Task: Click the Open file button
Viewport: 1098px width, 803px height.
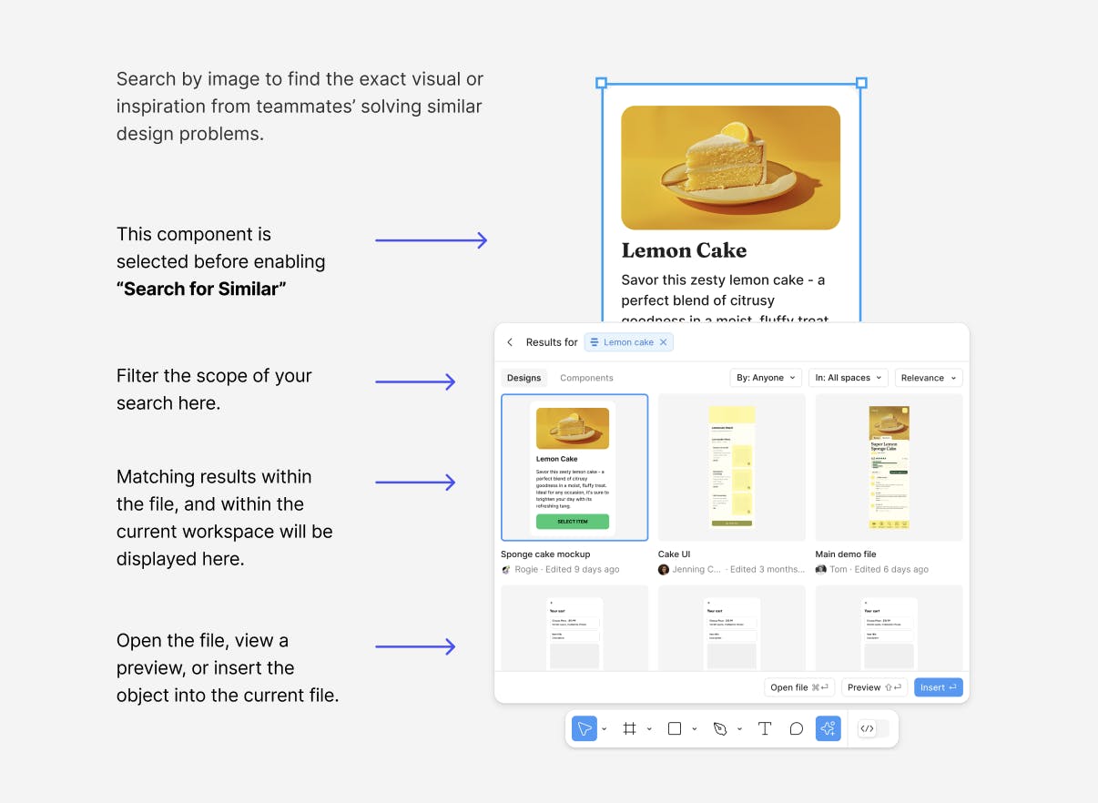Action: pyautogui.click(x=799, y=687)
